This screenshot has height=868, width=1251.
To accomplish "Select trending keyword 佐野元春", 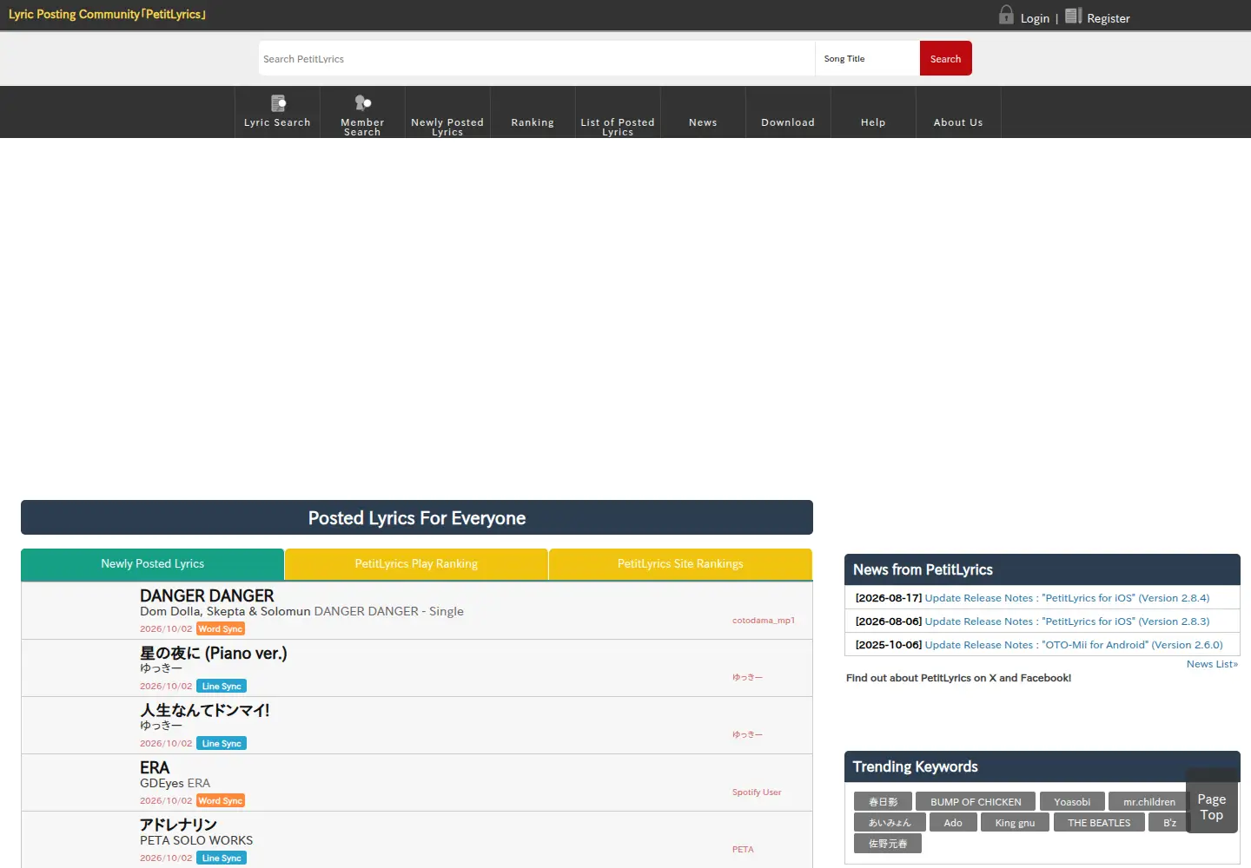I will pos(888,844).
